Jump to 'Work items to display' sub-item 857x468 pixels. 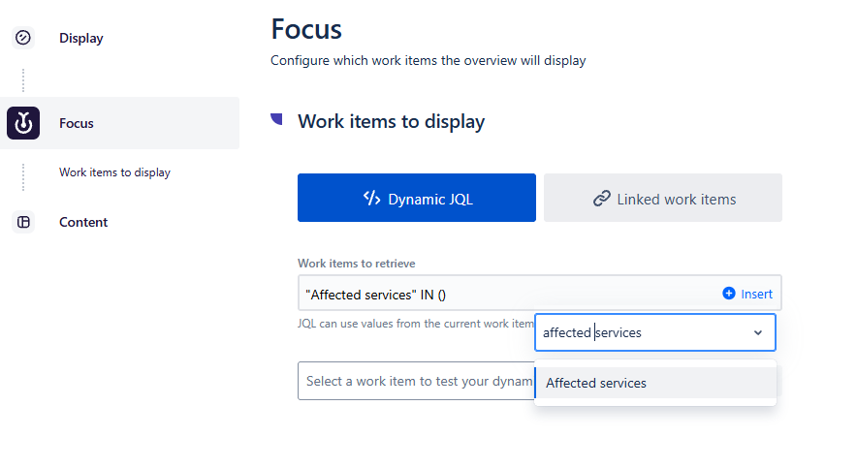point(114,172)
